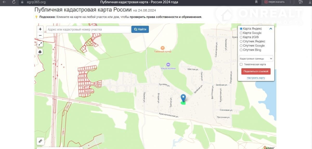Toggle fullscreen map view icon

[x=40, y=44]
